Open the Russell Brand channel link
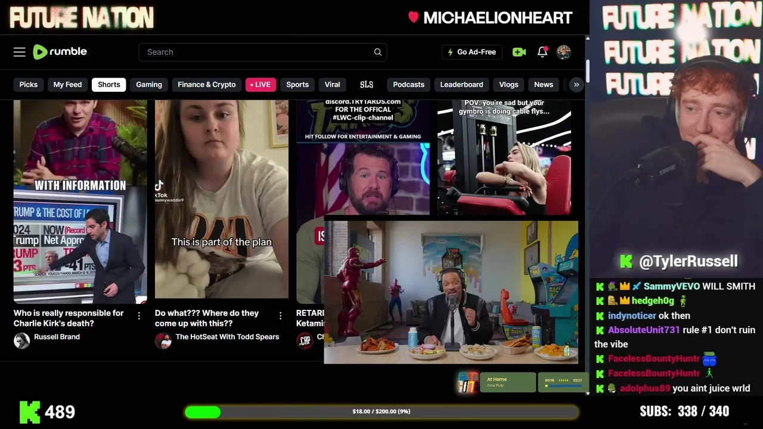This screenshot has height=429, width=763. [x=57, y=337]
